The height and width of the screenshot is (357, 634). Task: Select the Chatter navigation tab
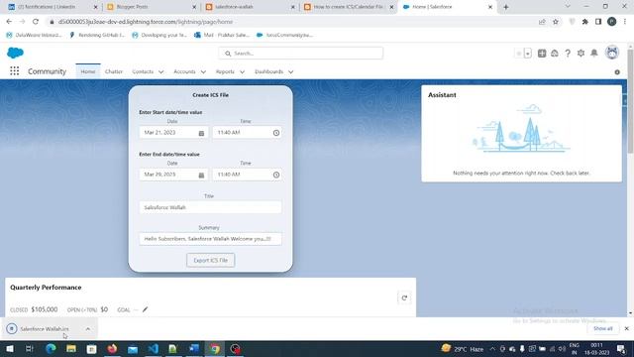pyautogui.click(x=114, y=71)
